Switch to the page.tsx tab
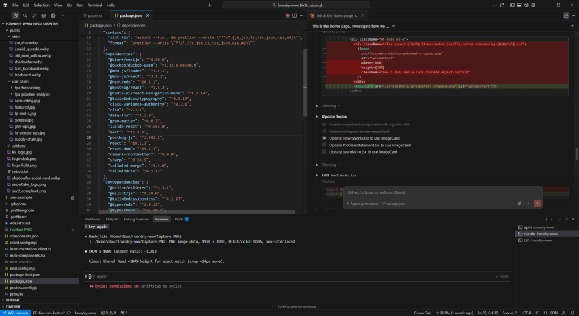The height and width of the screenshot is (316, 579). (x=95, y=15)
